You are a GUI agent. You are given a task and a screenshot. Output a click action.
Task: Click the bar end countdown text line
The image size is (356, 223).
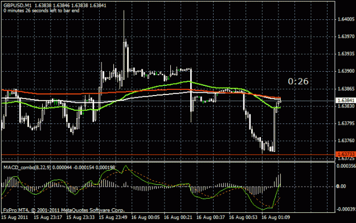(x=42, y=10)
